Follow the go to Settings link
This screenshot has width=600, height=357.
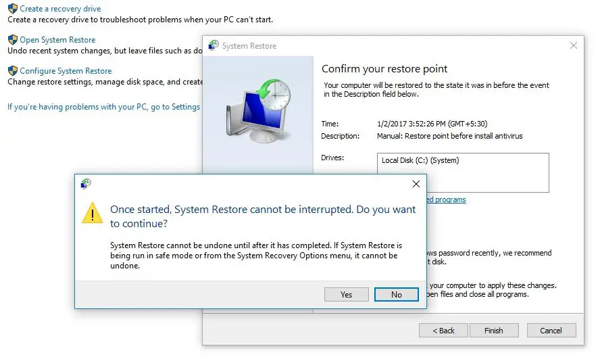[103, 107]
